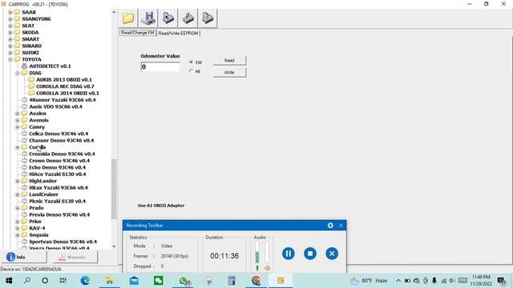
Task: Select Previa Denso 93C46 v0.4
Action: 59,214
